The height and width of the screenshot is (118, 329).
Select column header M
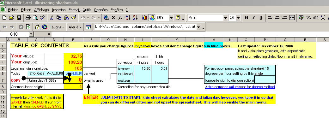pos(214,40)
